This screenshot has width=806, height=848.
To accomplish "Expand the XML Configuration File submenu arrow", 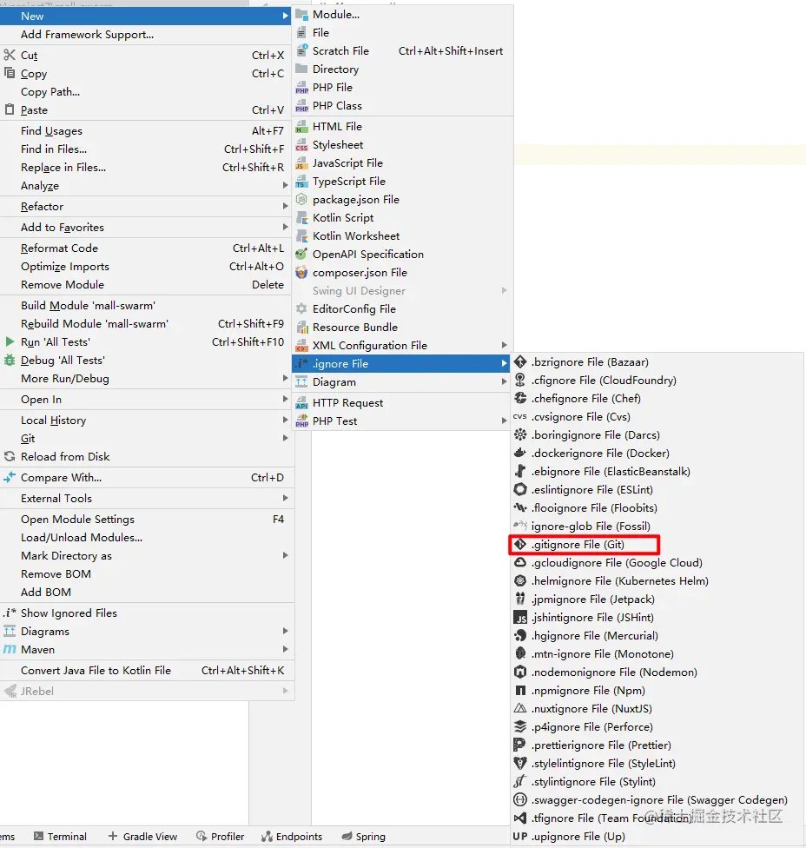I will (x=505, y=345).
